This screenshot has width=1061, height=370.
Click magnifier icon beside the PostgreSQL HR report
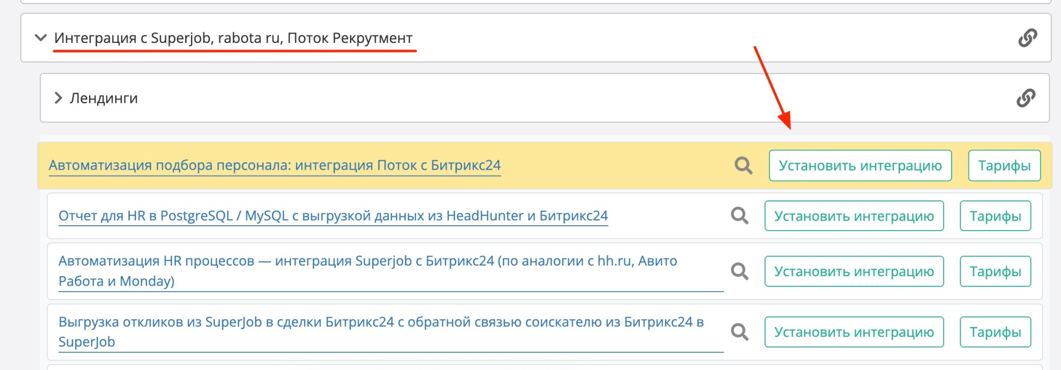(740, 216)
